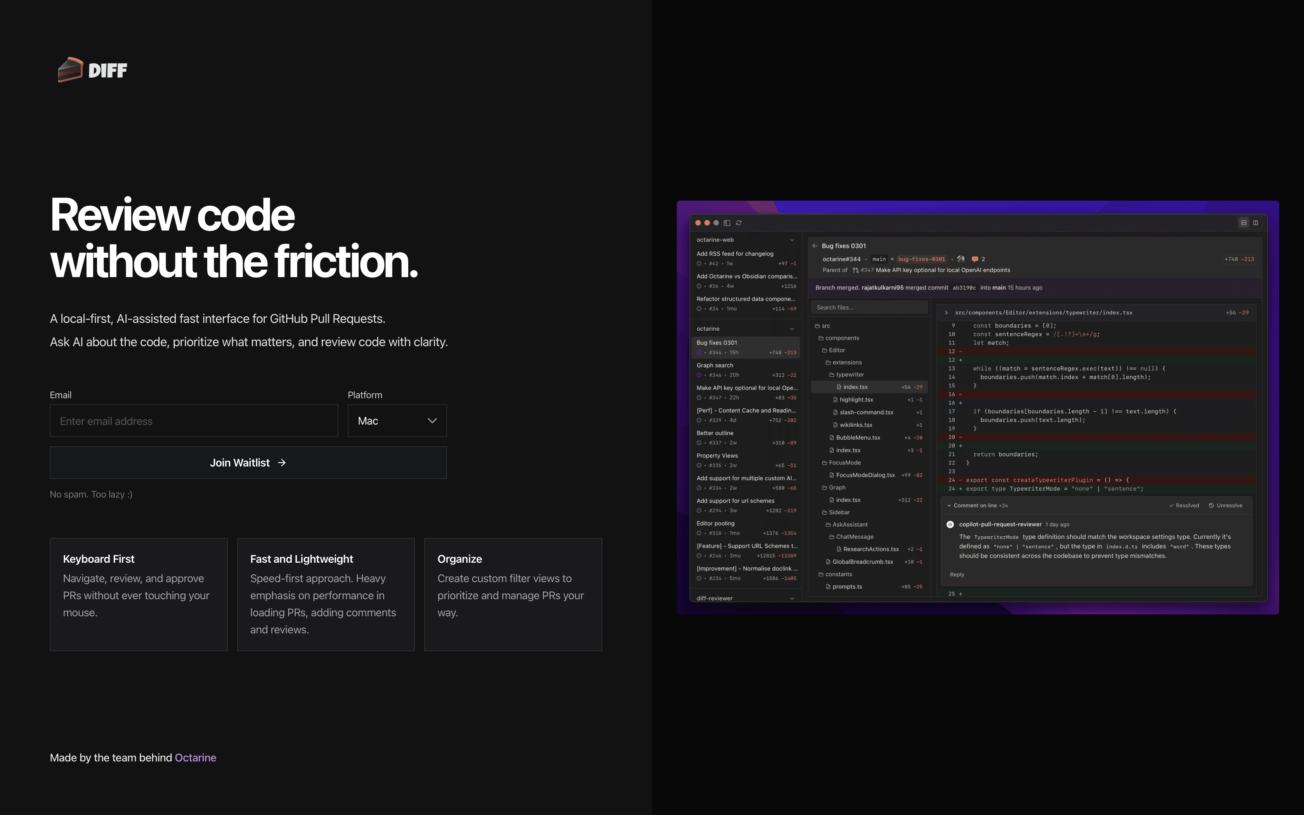Click purple status circle for Graph search #346
The width and height of the screenshot is (1304, 815).
(x=699, y=375)
